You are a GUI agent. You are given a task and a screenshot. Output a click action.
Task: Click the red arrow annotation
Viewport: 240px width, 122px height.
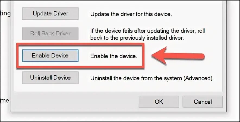coord(178,56)
